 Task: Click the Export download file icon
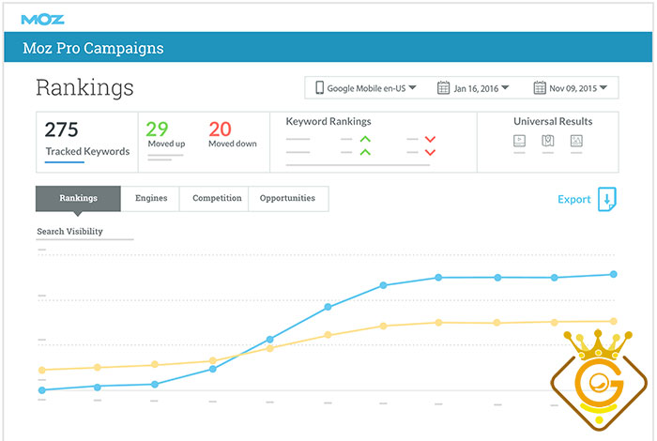(606, 199)
